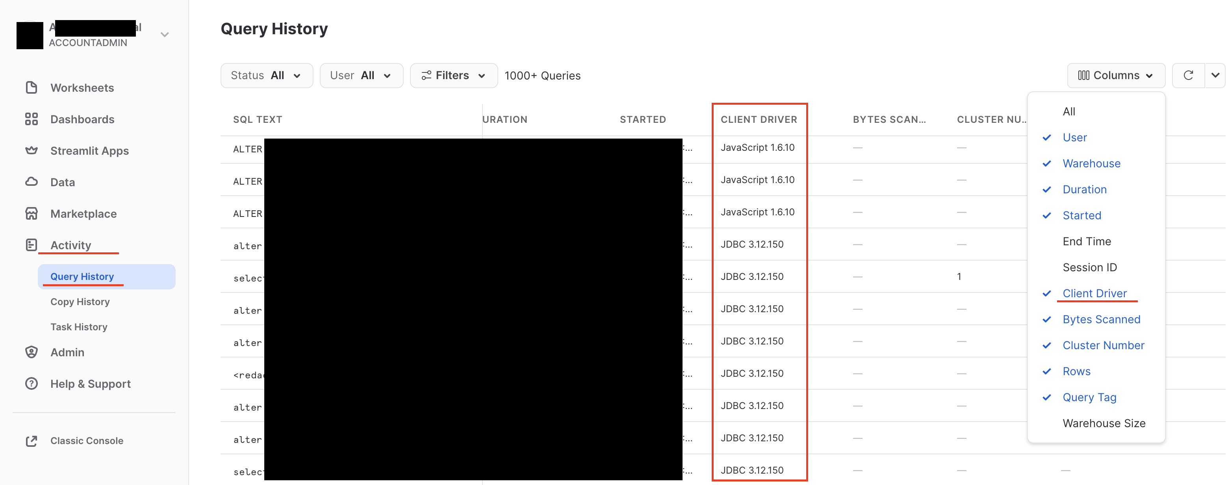1228x485 pixels.
Task: Sort by the Client Driver column header
Action: pyautogui.click(x=758, y=120)
